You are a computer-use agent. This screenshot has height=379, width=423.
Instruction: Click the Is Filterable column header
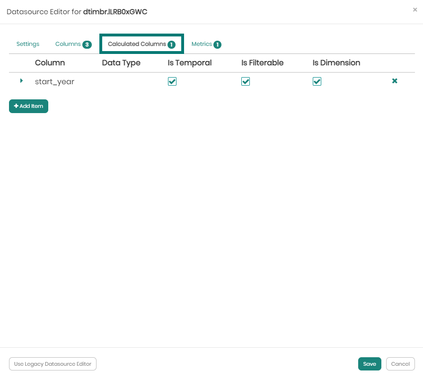(263, 62)
